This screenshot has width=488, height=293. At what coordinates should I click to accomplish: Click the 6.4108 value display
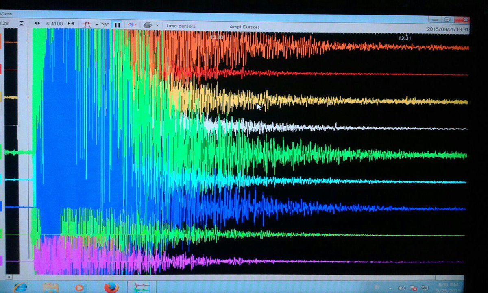click(x=54, y=24)
